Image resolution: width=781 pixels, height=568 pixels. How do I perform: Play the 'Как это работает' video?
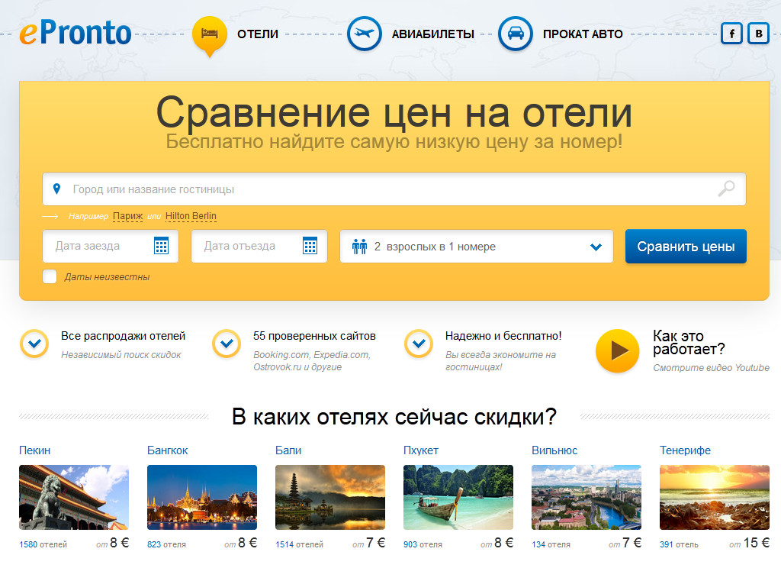617,351
